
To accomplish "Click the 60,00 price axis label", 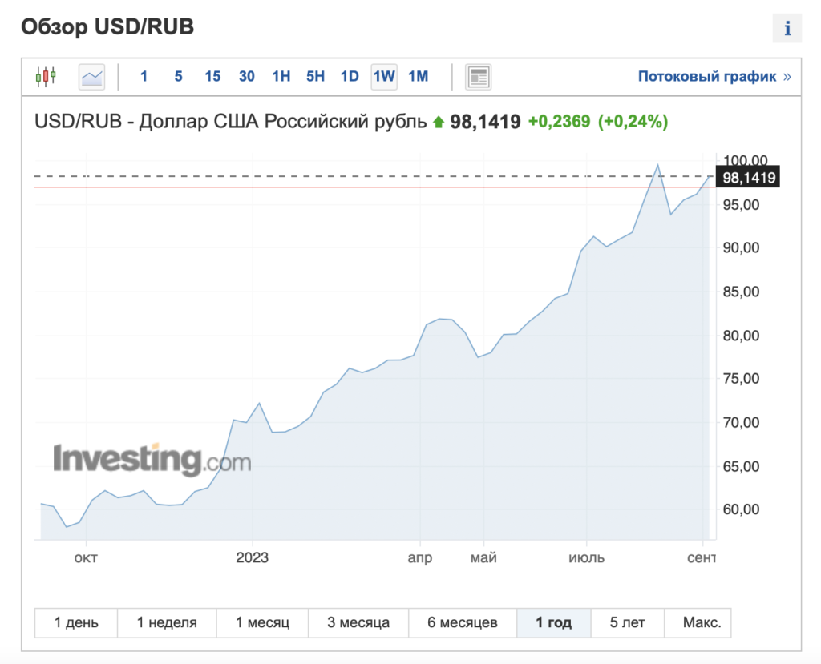I will (741, 509).
